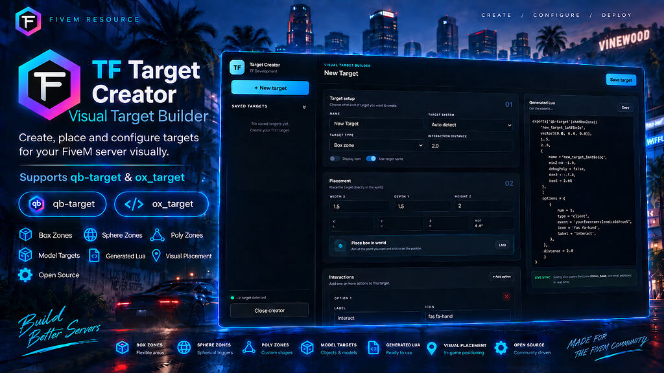The height and width of the screenshot is (373, 664).
Task: Click the Width X input field
Action: (359, 207)
